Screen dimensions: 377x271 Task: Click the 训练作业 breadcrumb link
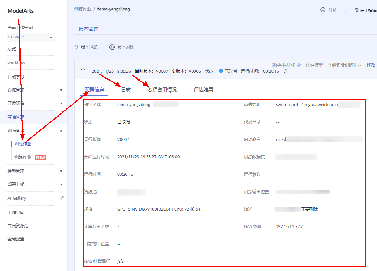[x=83, y=9]
